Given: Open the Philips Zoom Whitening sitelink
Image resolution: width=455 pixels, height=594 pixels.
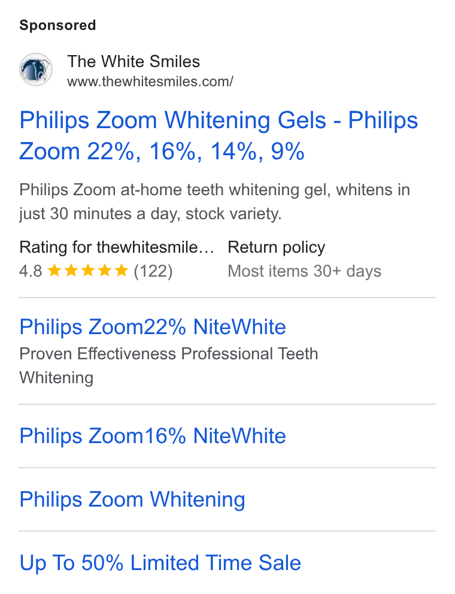Looking at the screenshot, I should click(132, 499).
